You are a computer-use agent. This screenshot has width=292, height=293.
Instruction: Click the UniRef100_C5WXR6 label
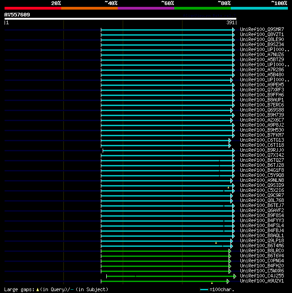coord(262,271)
